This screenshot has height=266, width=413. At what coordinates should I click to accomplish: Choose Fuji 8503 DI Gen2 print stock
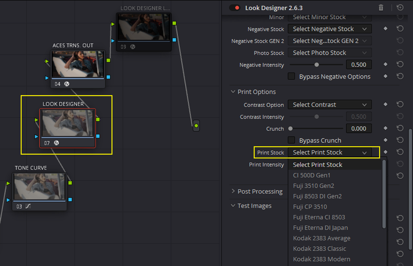coord(335,196)
